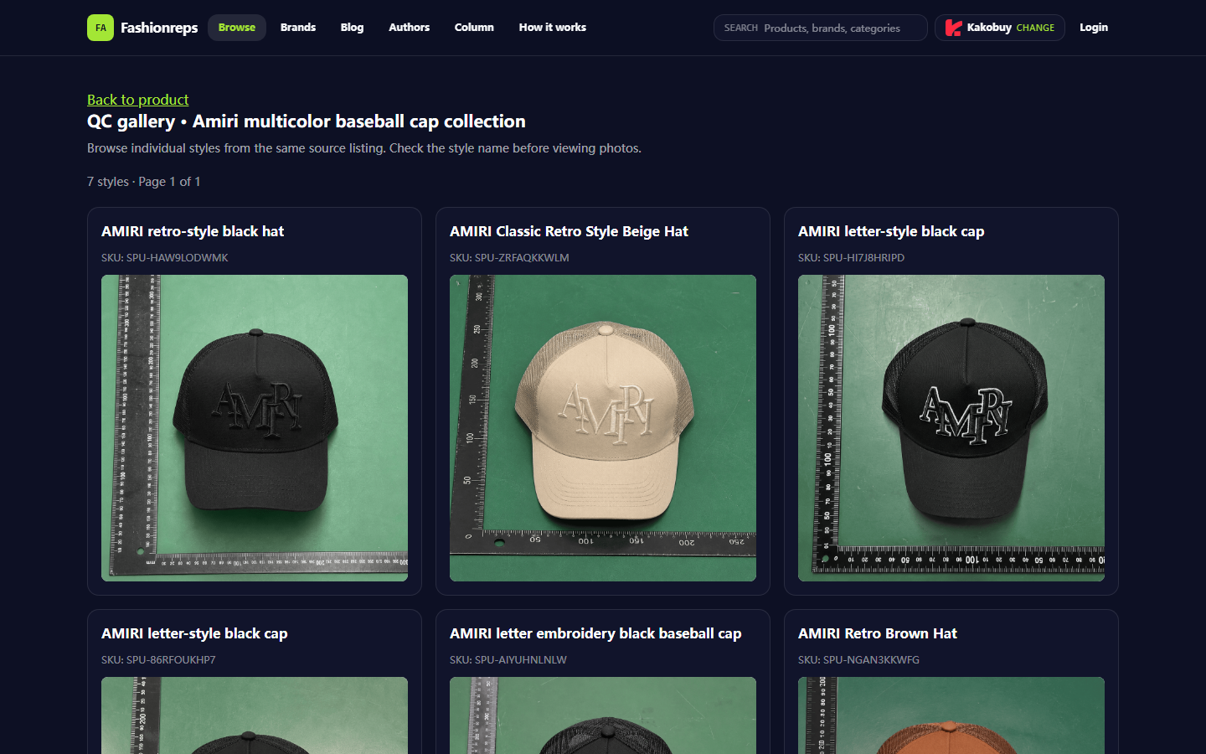Click title above SKU SPU-HI7J8HRIPD
1206x754 pixels.
(x=891, y=231)
